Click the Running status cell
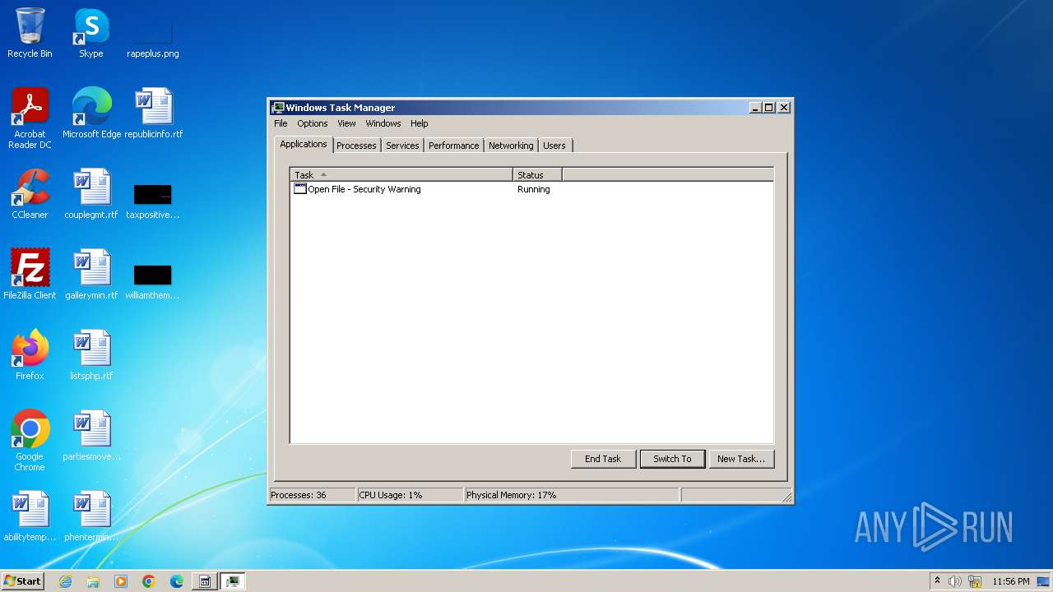 click(x=534, y=189)
